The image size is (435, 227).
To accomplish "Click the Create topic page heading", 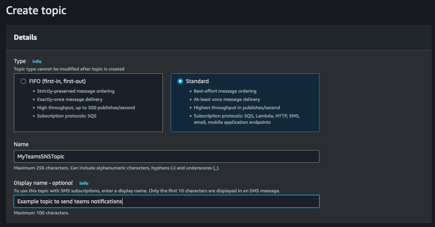I will click(36, 11).
